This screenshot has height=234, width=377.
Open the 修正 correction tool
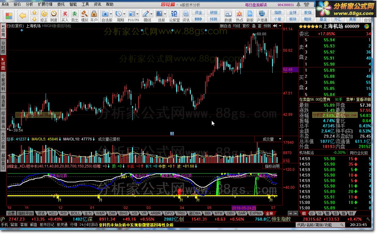point(44,16)
